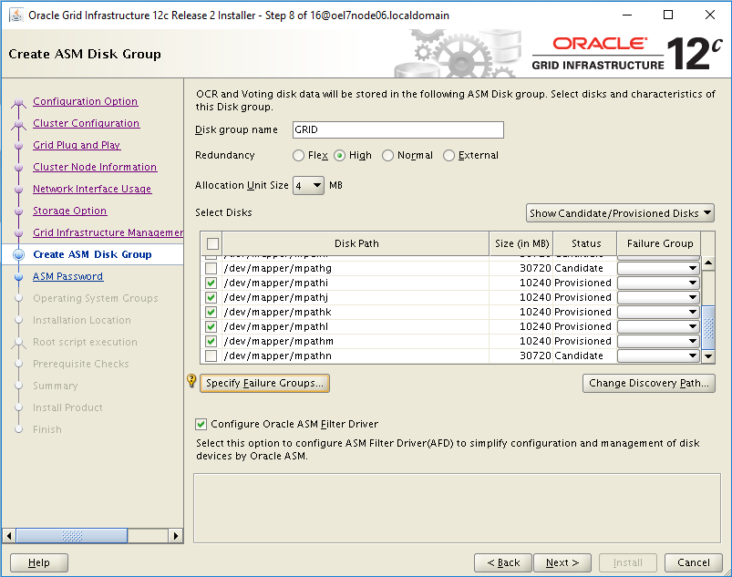Open the ASM Password step link
Image resolution: width=732 pixels, height=577 pixels.
coord(67,277)
